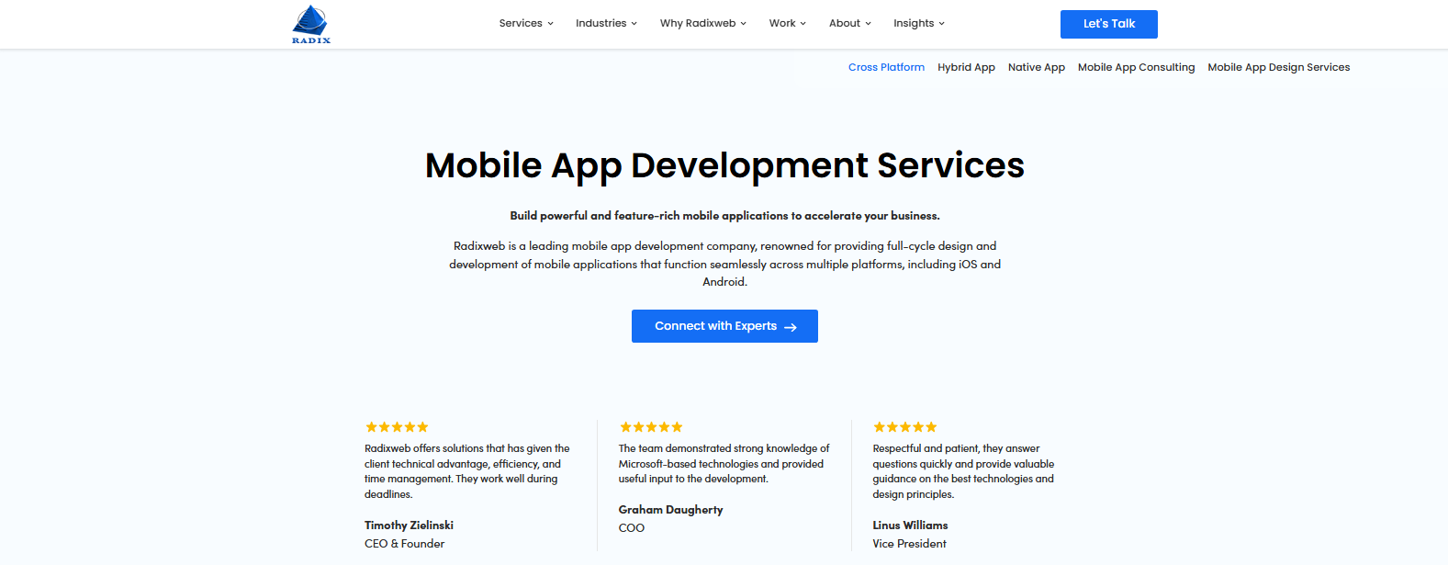Click the Let's Talk button
The height and width of the screenshot is (565, 1448).
(1109, 24)
